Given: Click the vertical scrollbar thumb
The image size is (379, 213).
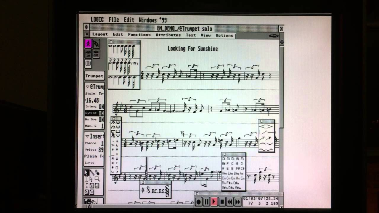Looking at the screenshot, I should pyautogui.click(x=282, y=87).
